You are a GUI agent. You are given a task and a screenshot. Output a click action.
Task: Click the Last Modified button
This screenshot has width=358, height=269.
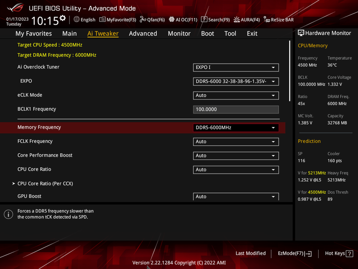(251, 253)
